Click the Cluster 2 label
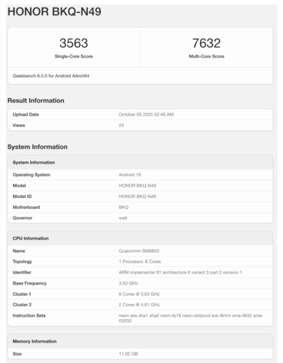Viewport: 283px width, 363px height. [22, 305]
